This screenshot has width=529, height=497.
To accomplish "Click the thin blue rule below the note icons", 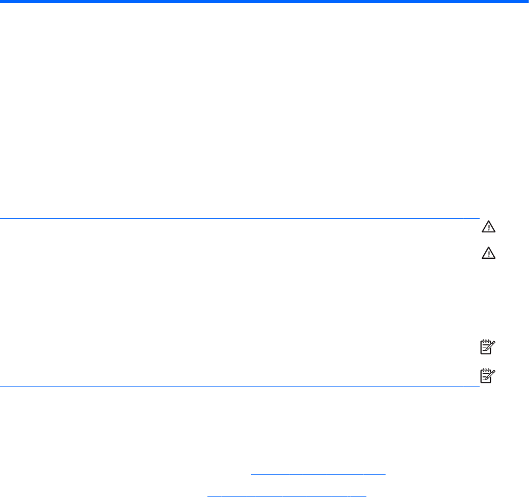I will [x=240, y=386].
